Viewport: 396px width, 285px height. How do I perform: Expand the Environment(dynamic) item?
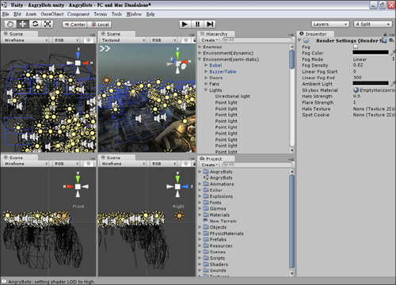[x=200, y=53]
